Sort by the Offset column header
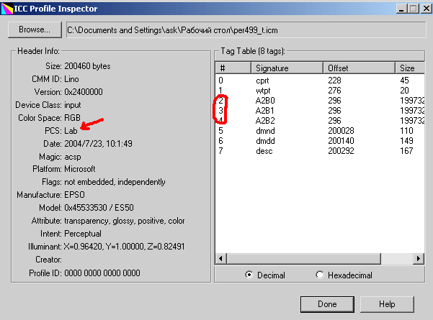Screen dimensions: 433x320 (x=359, y=68)
